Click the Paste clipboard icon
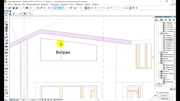 27,8
